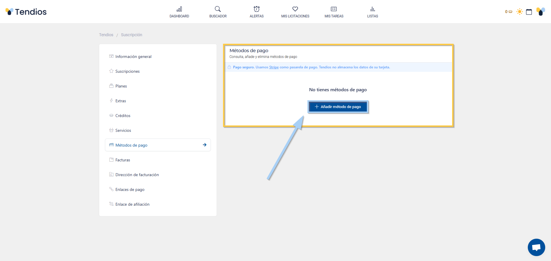Open the user profile avatar menu

tap(541, 12)
